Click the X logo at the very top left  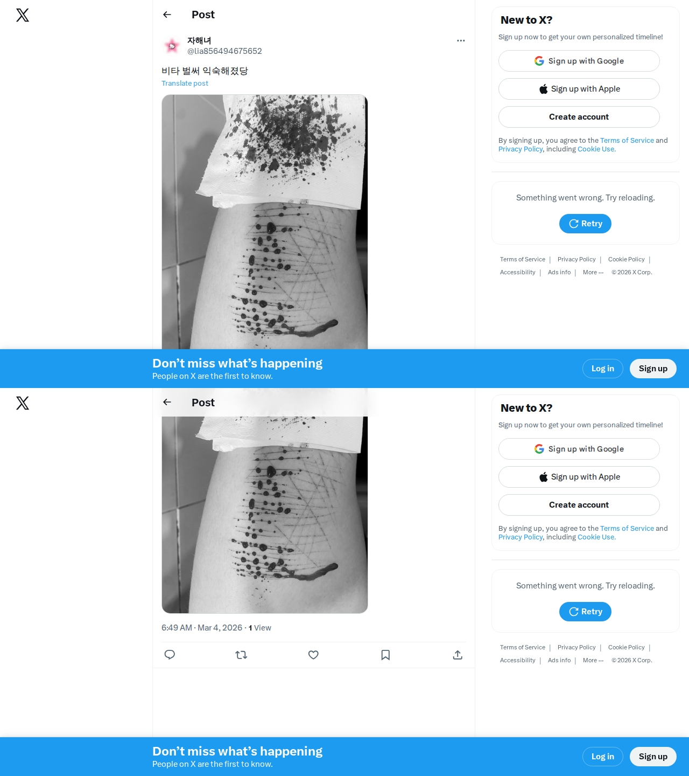click(23, 15)
